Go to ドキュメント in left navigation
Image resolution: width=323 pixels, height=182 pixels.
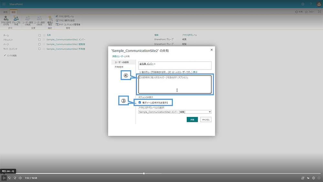click(x=8, y=40)
